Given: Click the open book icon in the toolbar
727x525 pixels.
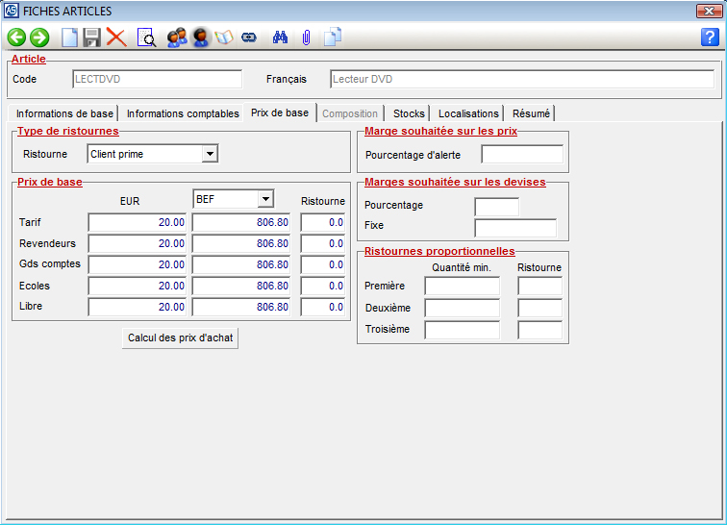Looking at the screenshot, I should [x=224, y=37].
